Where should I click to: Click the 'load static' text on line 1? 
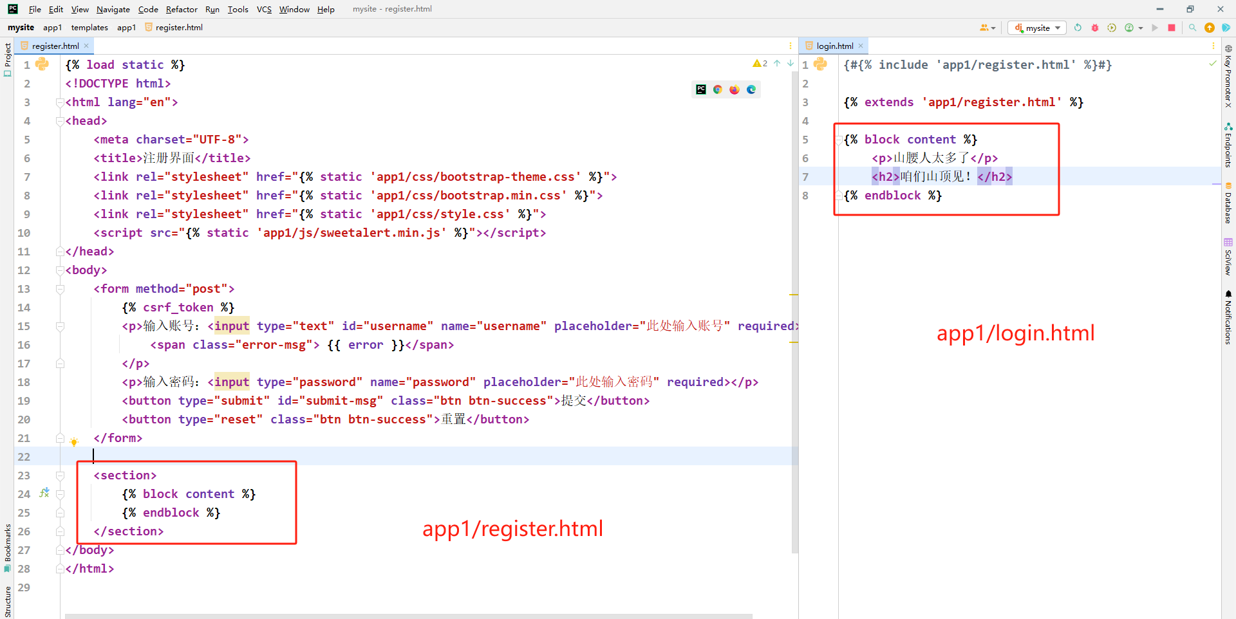pos(125,65)
